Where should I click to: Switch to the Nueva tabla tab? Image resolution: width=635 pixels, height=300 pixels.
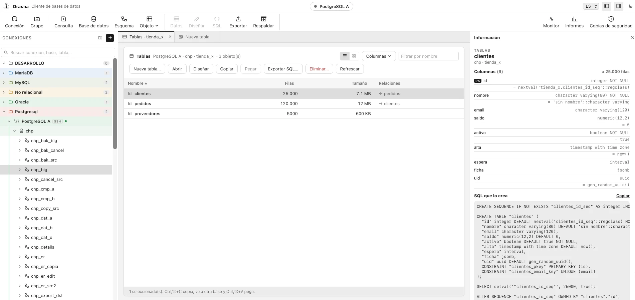pos(197,37)
